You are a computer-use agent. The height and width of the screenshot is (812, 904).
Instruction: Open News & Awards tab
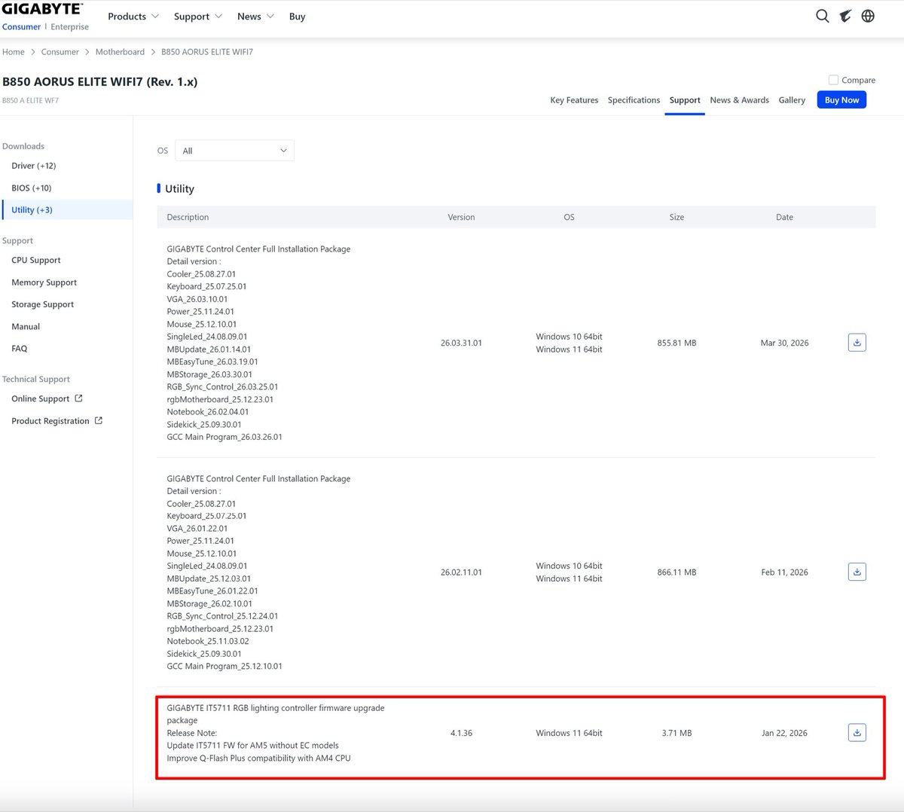739,100
